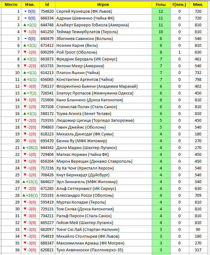Click 'Кнут Бернхардт (Дуйсбург)' cell
Image resolution: width=210 pixels, height=255 pixels.
click(103, 175)
